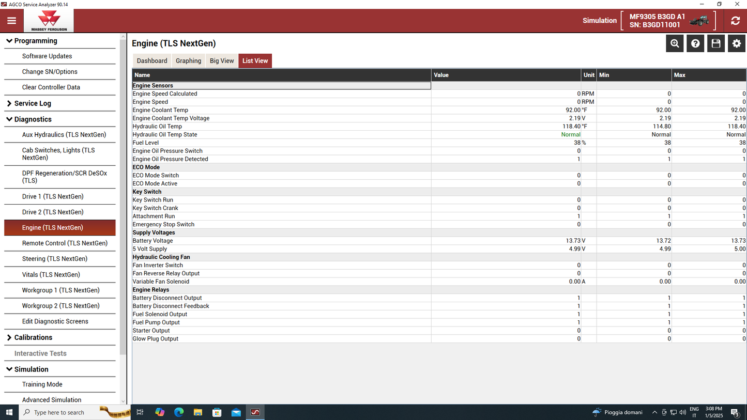The height and width of the screenshot is (420, 747).
Task: Collapse the Diagnostics section
Action: [x=9, y=119]
